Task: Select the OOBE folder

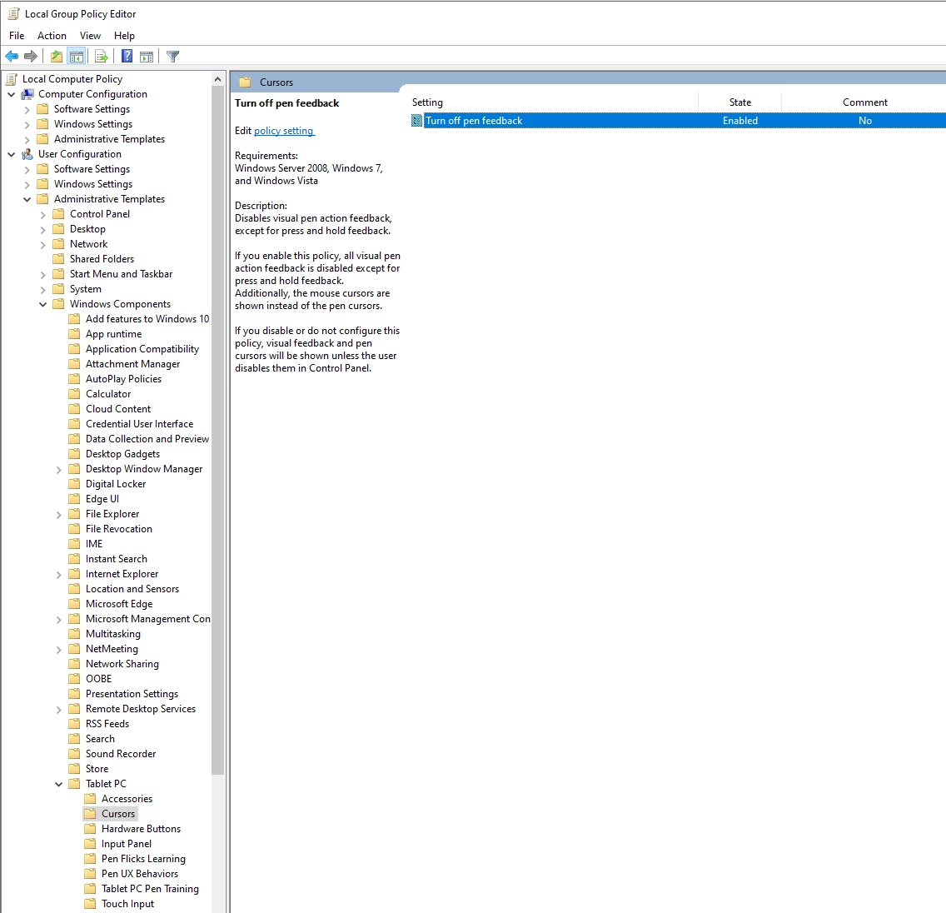Action: [x=98, y=678]
